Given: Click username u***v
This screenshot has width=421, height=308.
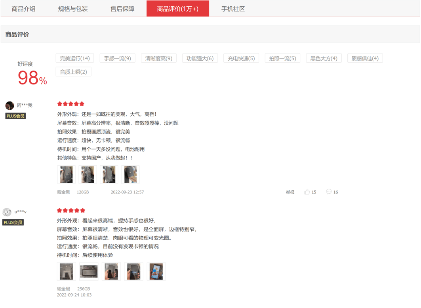Looking at the screenshot, I should tap(21, 212).
